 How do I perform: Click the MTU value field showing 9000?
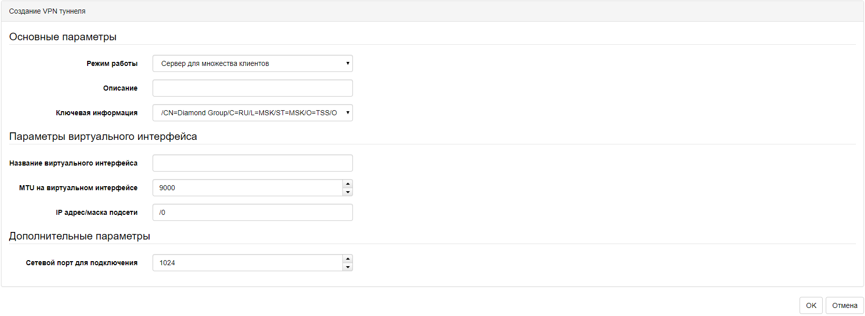(x=247, y=188)
